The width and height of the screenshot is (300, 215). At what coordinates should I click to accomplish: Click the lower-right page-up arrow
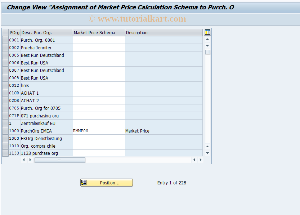207,146
